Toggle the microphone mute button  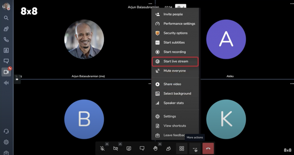pyautogui.click(x=102, y=148)
